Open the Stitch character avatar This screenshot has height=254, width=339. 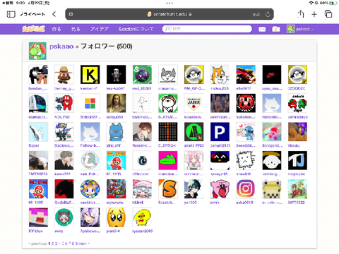[246, 132]
